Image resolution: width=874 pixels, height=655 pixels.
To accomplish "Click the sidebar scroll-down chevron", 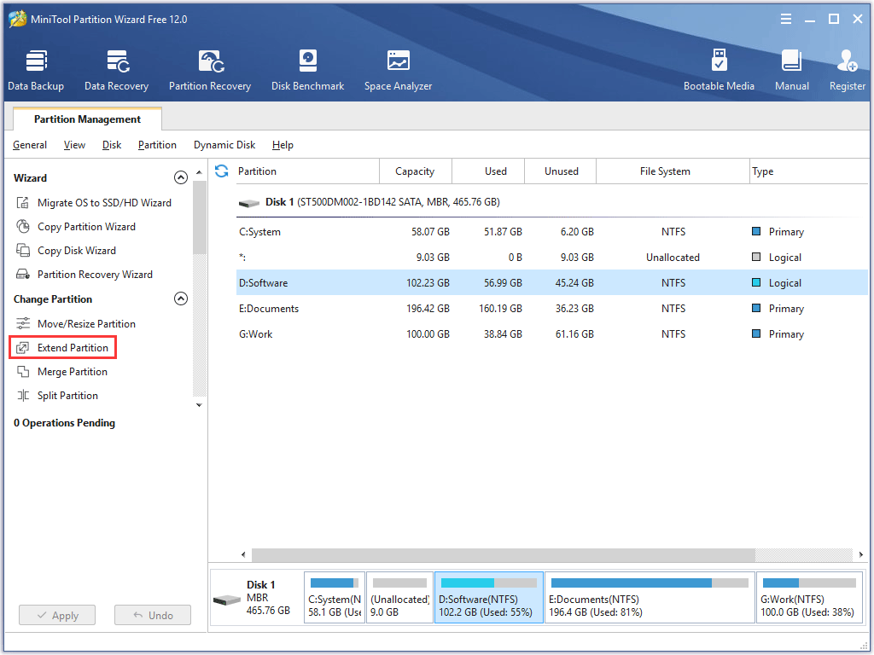I will [x=198, y=404].
